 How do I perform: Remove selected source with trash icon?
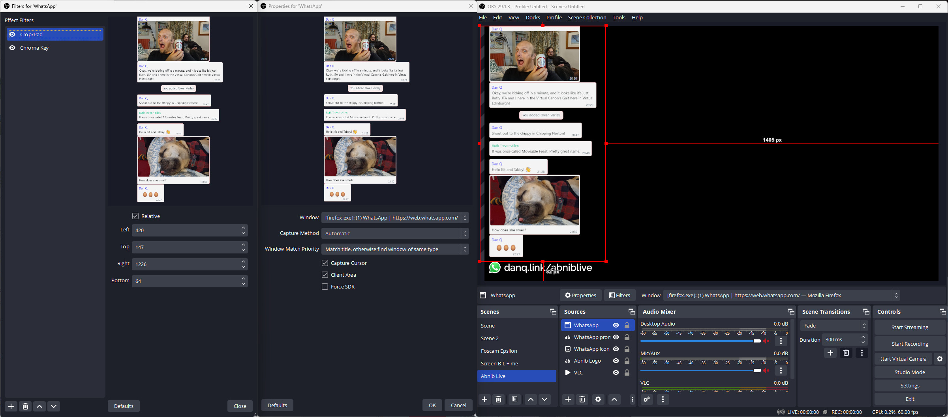pos(582,399)
